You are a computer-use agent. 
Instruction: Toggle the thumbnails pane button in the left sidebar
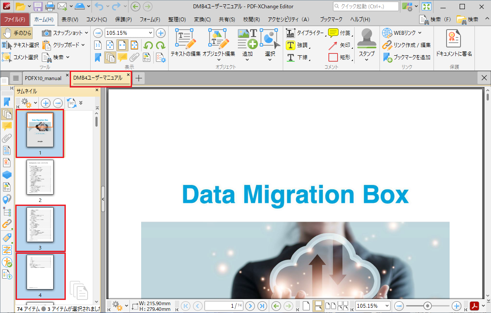point(7,114)
